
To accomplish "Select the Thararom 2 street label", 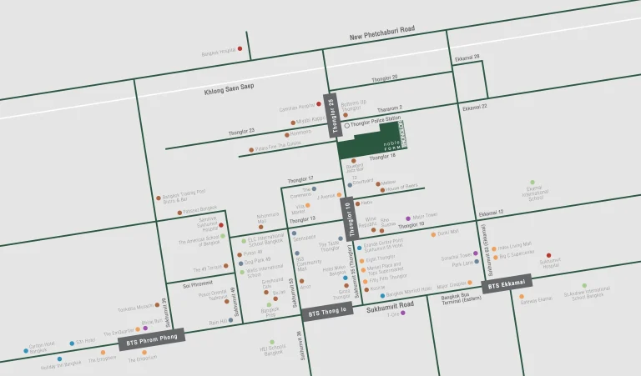I will point(390,109).
